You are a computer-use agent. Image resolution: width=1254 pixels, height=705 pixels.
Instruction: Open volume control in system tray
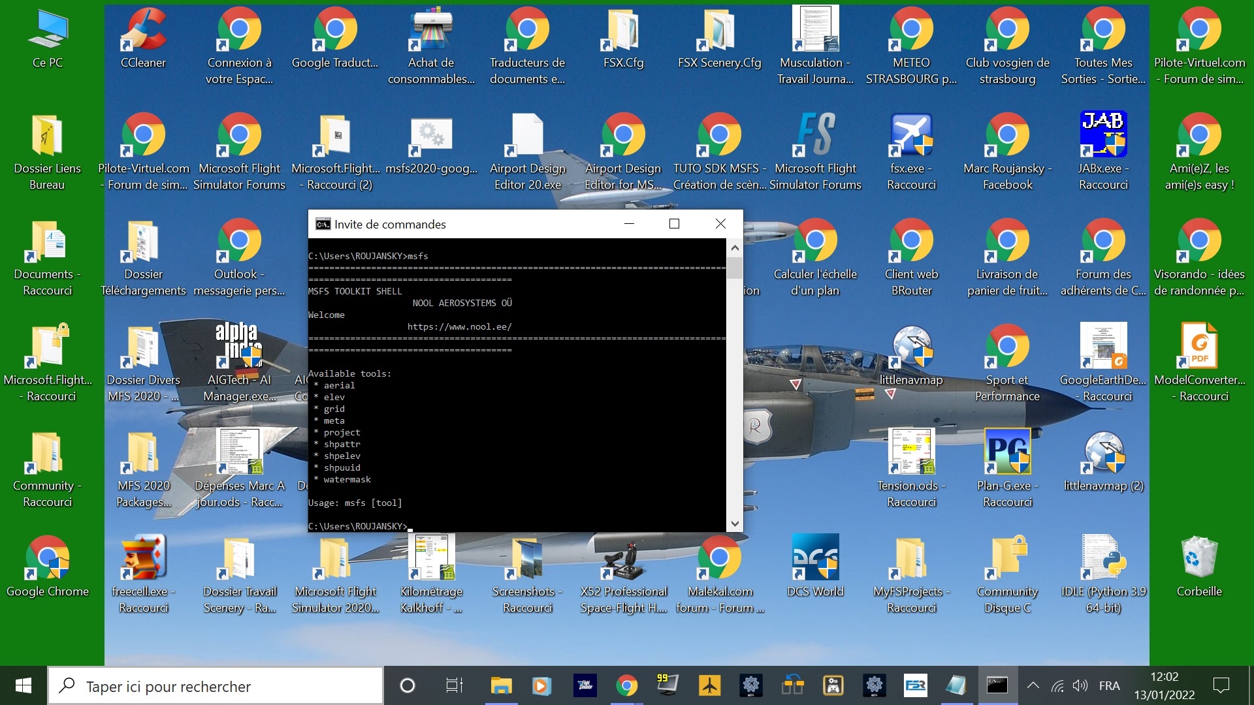[x=1080, y=685]
